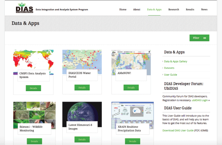Open the Datasets sidebar link
This screenshot has height=145, width=222.
click(169, 68)
